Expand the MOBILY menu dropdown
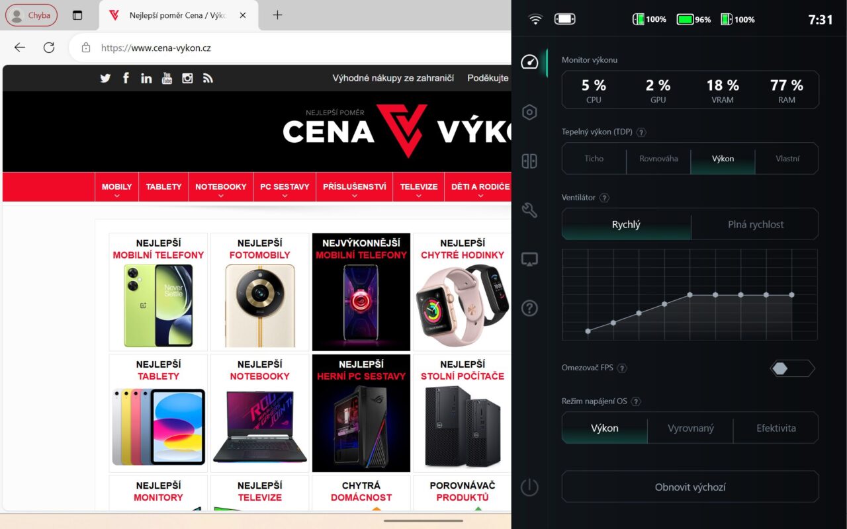The width and height of the screenshot is (847, 529). 116,187
